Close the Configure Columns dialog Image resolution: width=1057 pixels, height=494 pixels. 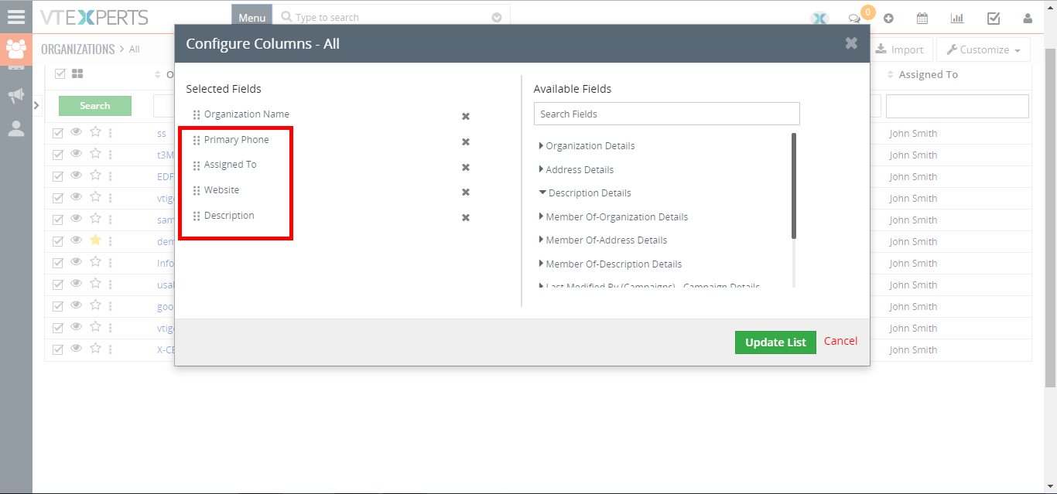(x=851, y=43)
